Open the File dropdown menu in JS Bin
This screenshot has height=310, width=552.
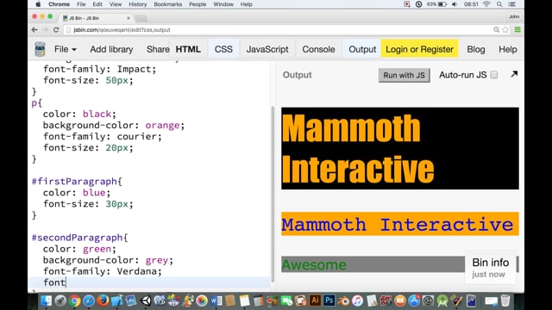click(x=66, y=49)
